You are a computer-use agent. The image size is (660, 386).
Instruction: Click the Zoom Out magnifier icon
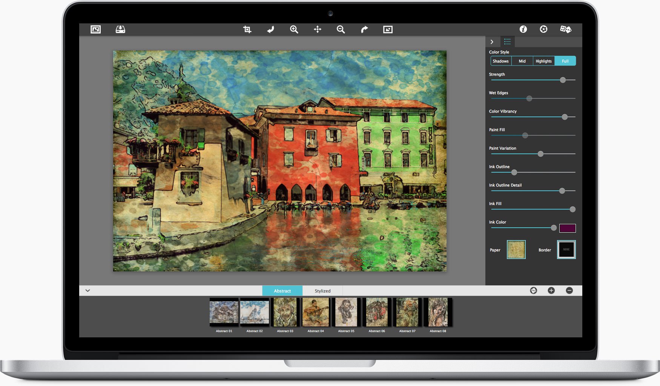click(x=341, y=29)
